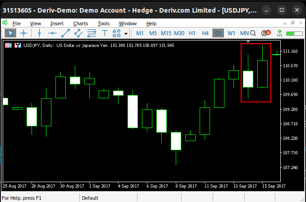Switch chart to MN timeframe
This screenshot has height=202, width=306.
click(244, 33)
